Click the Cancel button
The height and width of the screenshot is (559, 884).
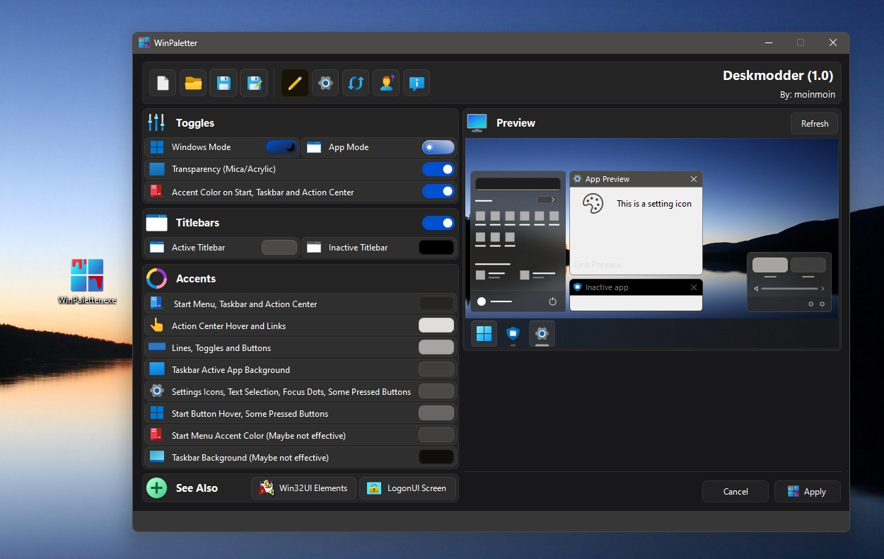click(x=735, y=492)
